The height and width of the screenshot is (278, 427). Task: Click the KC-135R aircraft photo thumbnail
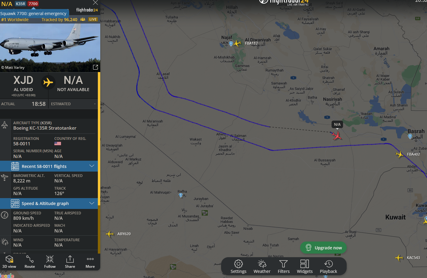pyautogui.click(x=50, y=43)
